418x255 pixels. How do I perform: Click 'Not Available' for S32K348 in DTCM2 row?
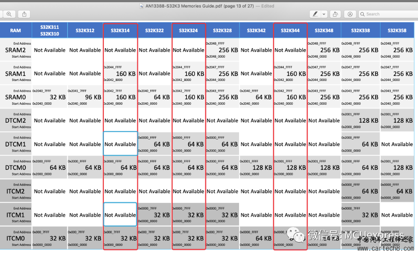point(324,121)
